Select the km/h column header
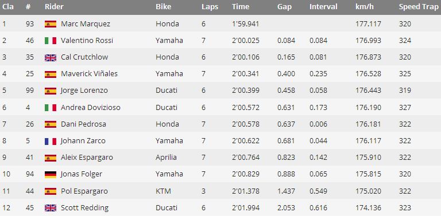This screenshot has width=441, height=216. [x=365, y=7]
